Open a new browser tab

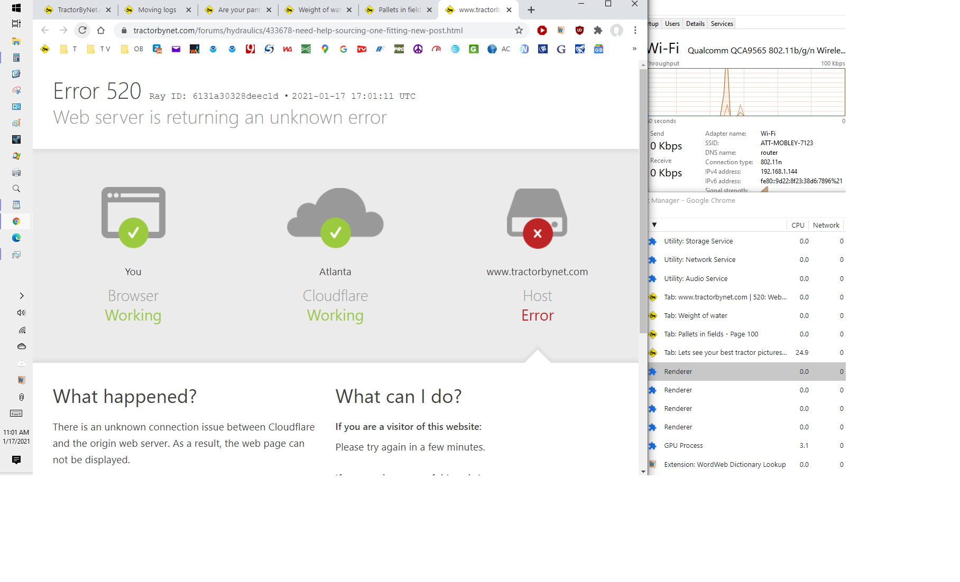click(x=531, y=10)
